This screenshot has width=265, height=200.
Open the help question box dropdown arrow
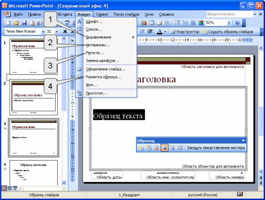click(255, 15)
